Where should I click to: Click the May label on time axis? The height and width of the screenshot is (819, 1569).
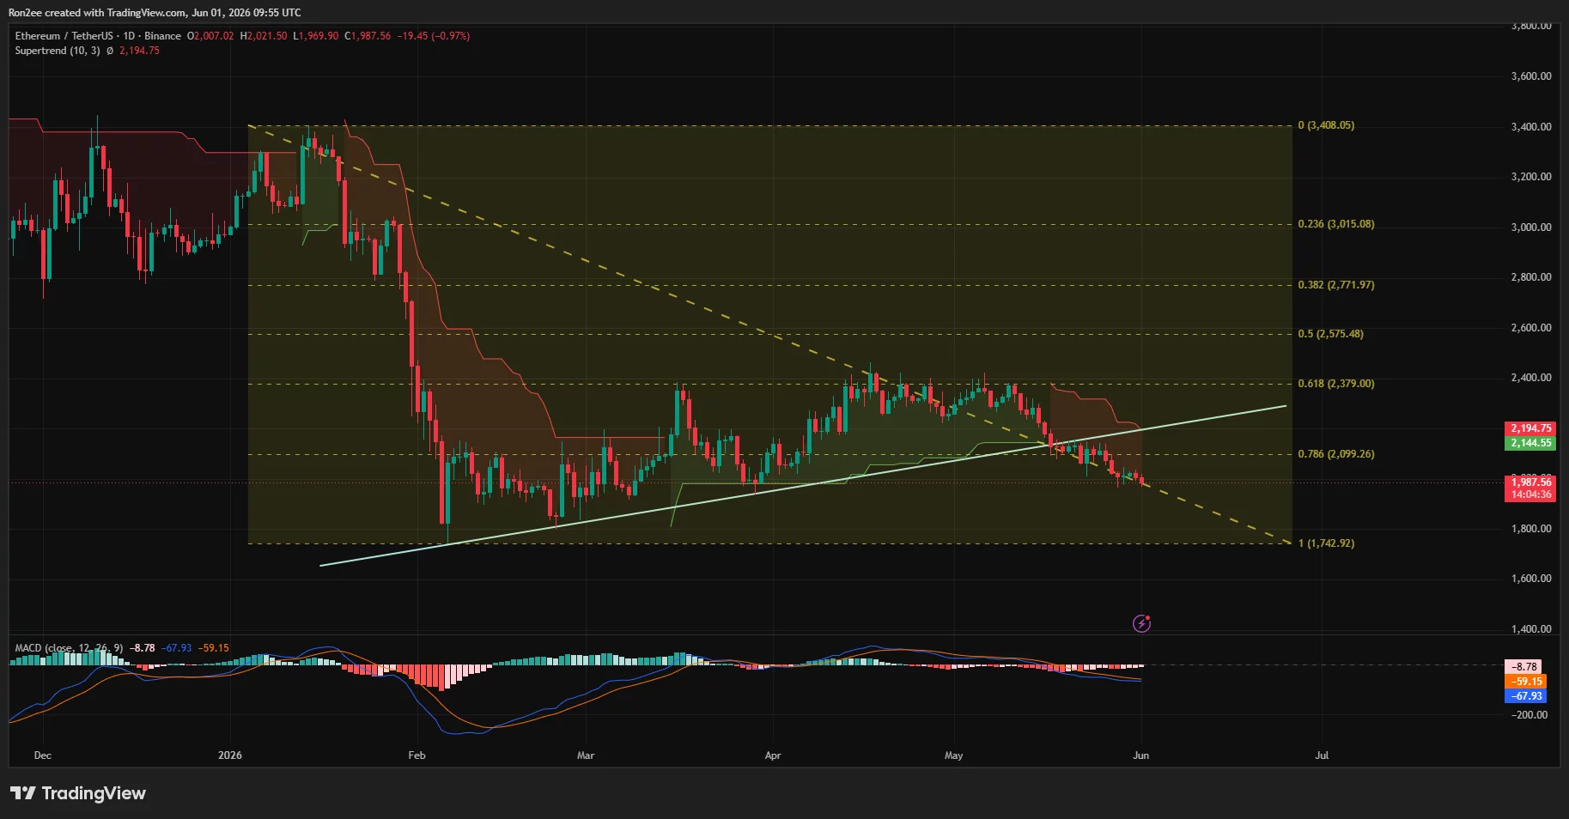[954, 755]
